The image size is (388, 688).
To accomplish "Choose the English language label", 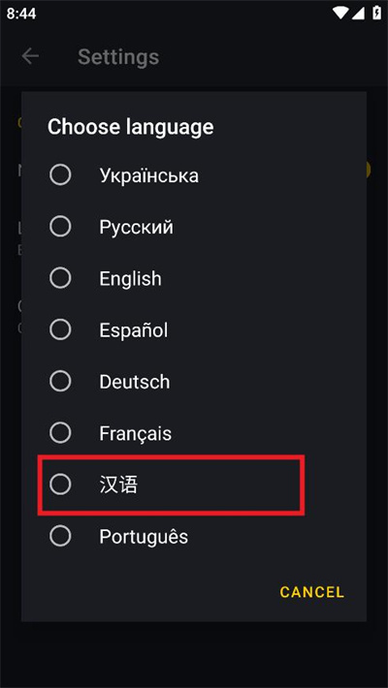I will [x=130, y=279].
